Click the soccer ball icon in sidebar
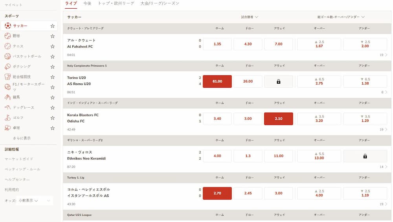Viewport: 393px width, 222px height. (8, 26)
